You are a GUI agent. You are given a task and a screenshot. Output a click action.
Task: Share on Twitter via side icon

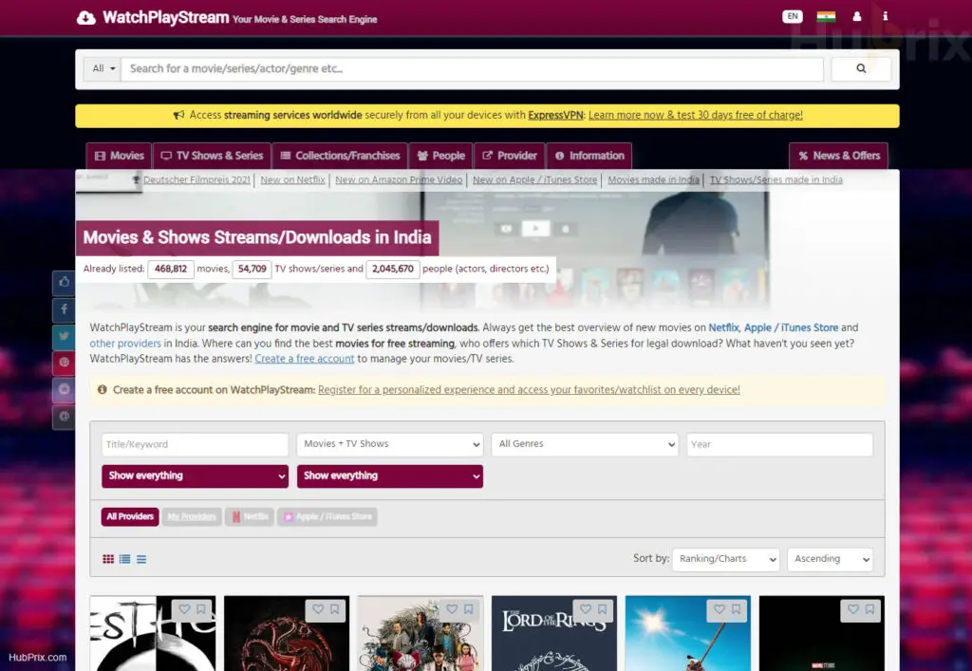[x=64, y=336]
